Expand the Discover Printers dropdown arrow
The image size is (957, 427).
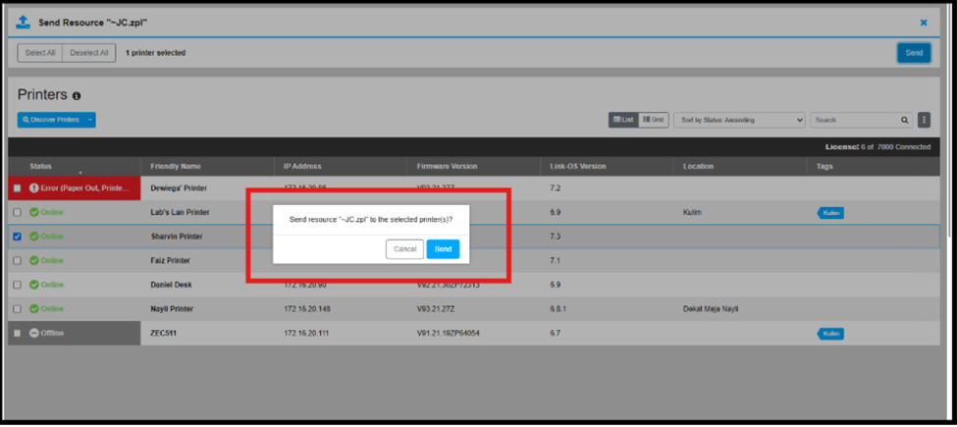[90, 120]
